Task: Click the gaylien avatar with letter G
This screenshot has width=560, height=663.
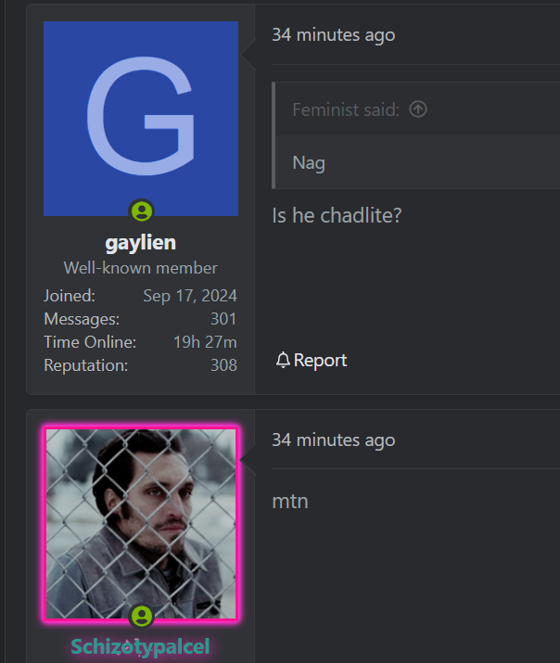Action: 141,119
